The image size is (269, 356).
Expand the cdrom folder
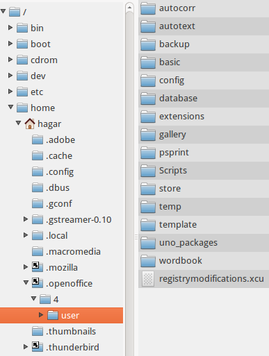pos(10,60)
